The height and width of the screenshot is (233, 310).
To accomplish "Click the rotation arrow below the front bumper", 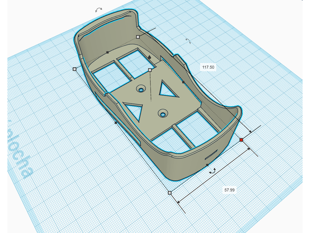I will click(212, 171).
